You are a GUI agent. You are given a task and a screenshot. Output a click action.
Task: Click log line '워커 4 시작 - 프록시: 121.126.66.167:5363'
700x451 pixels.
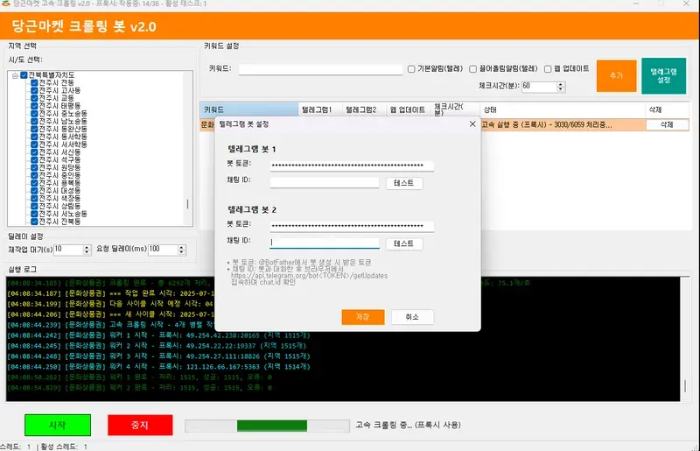point(185,367)
